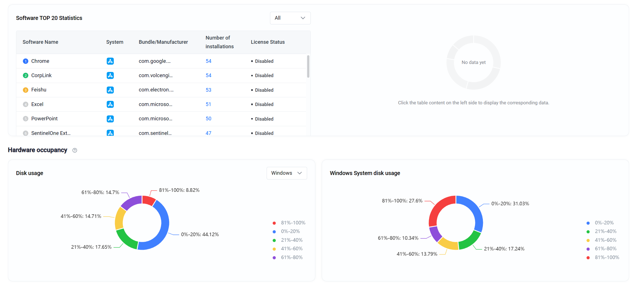The height and width of the screenshot is (283, 630).
Task: Open Chrome installation count 54
Action: tap(208, 61)
